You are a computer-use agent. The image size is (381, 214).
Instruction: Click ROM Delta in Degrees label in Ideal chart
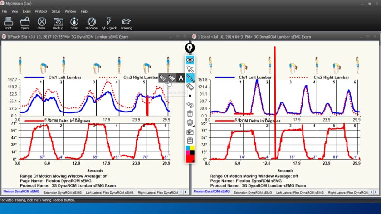click(x=260, y=121)
